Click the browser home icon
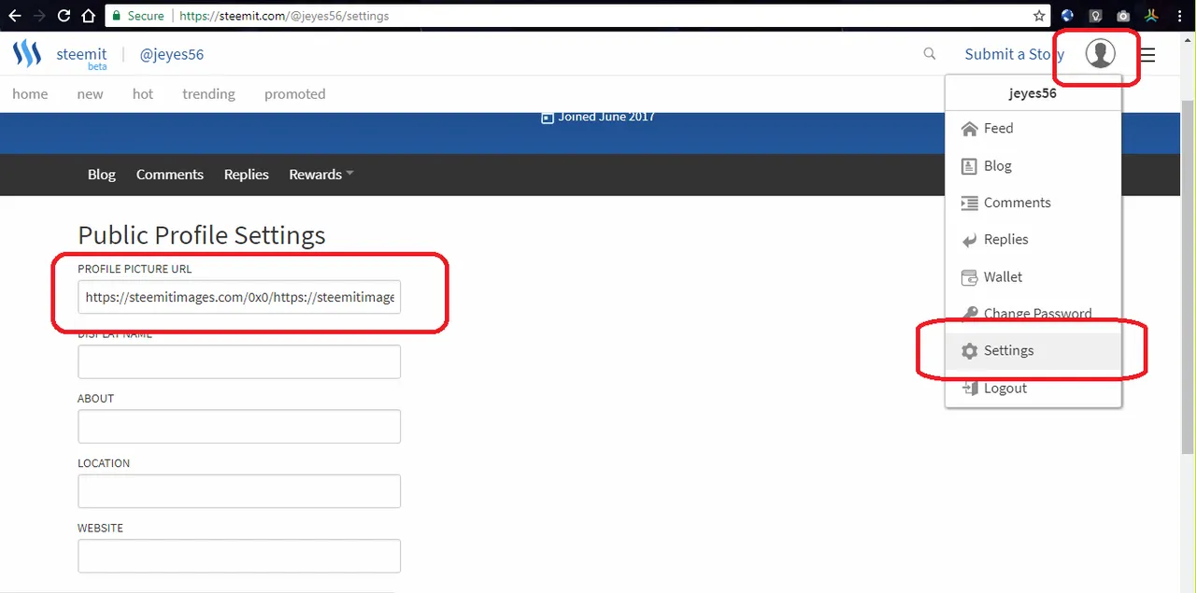This screenshot has width=1196, height=593. (88, 16)
